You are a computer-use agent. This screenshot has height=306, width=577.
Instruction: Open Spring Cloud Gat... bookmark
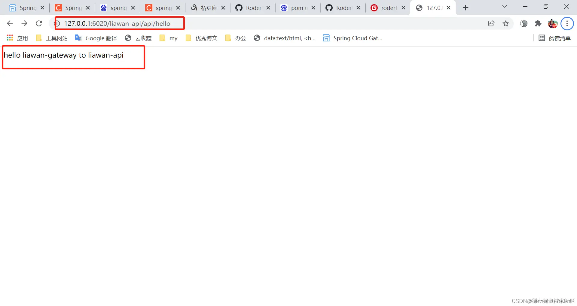(x=353, y=38)
